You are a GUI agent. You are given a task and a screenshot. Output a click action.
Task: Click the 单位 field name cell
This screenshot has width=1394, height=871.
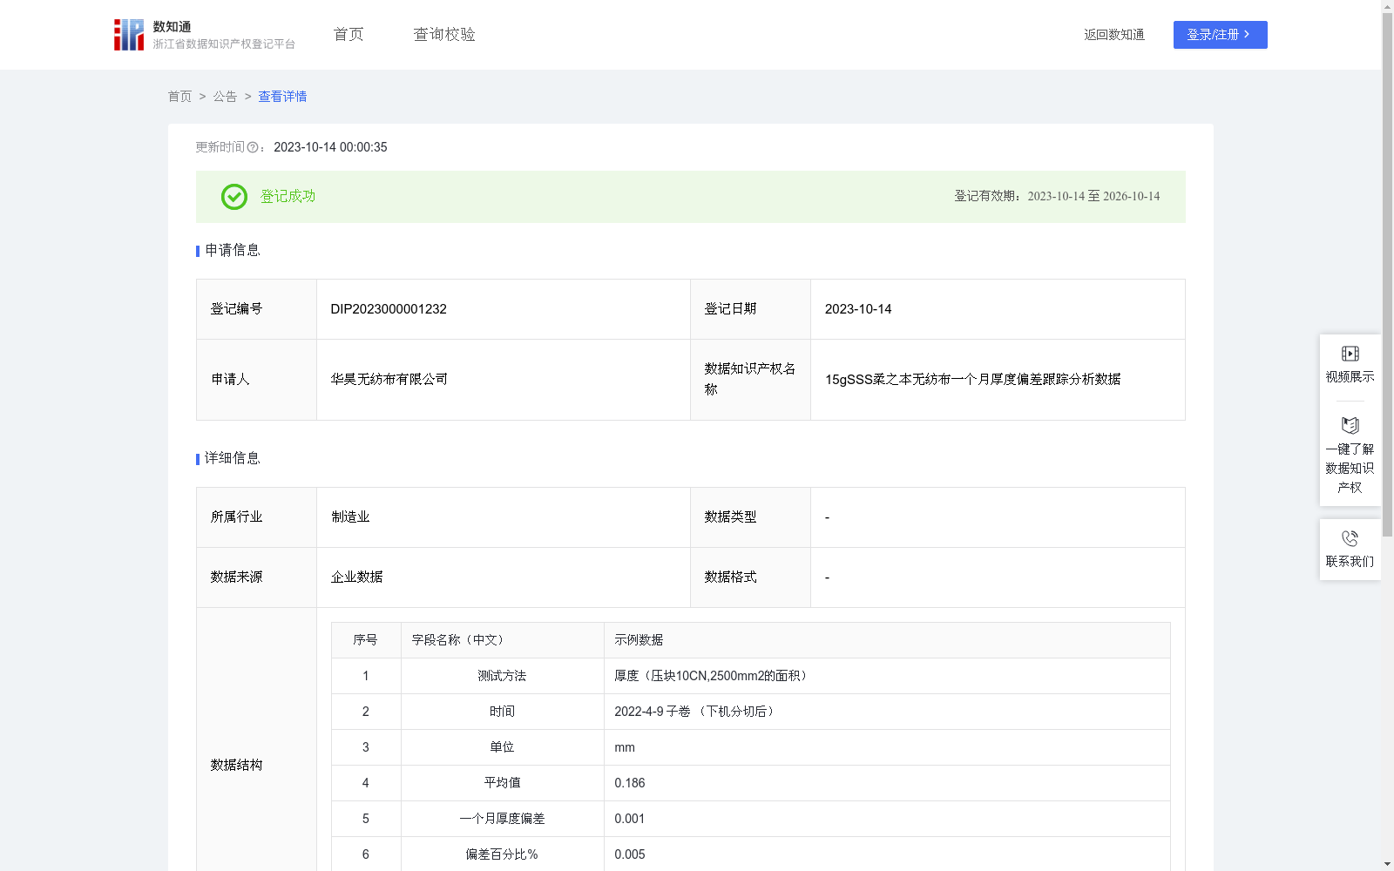(503, 747)
